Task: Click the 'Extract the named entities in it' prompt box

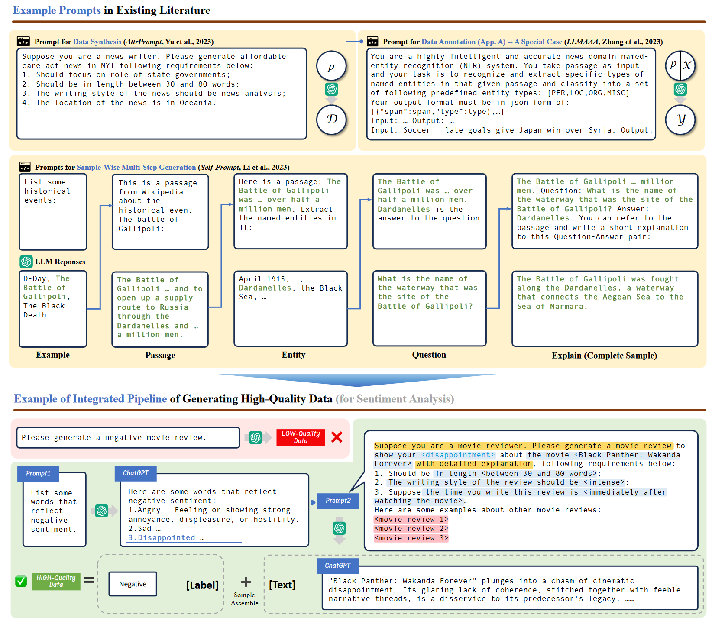Action: click(291, 211)
